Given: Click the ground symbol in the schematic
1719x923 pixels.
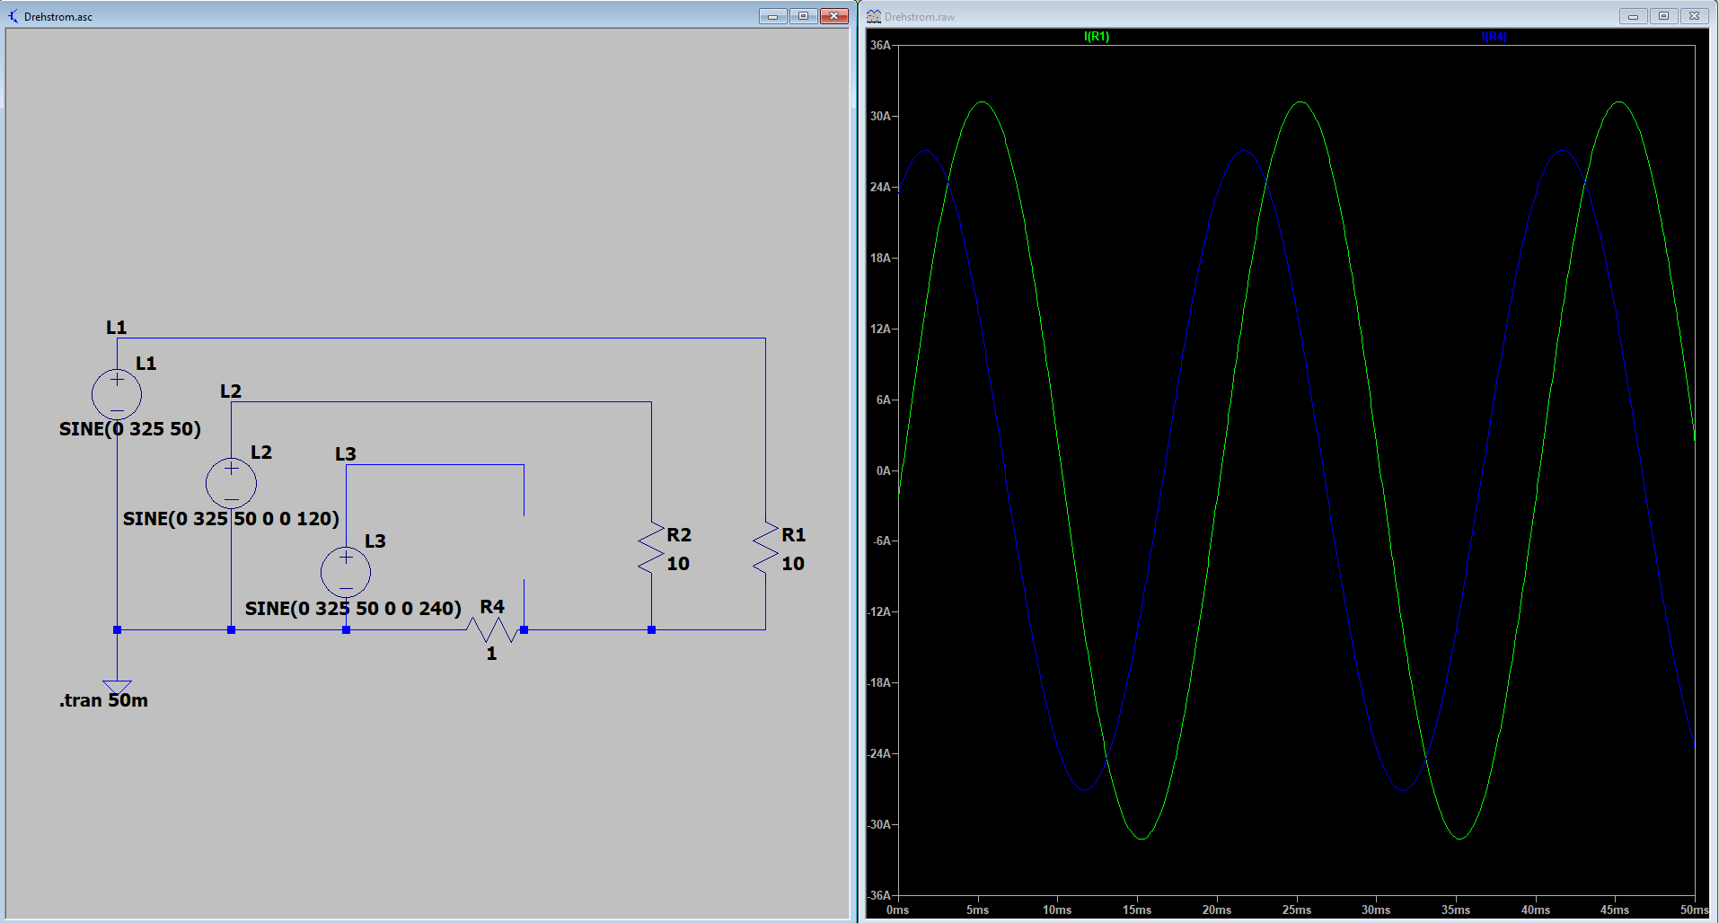Looking at the screenshot, I should (x=117, y=687).
